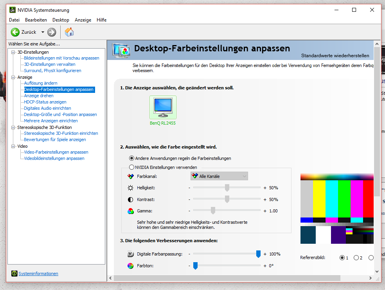The image size is (385, 290).
Task: Click the Digitale Farbanpassung V icon
Action: pyautogui.click(x=131, y=254)
